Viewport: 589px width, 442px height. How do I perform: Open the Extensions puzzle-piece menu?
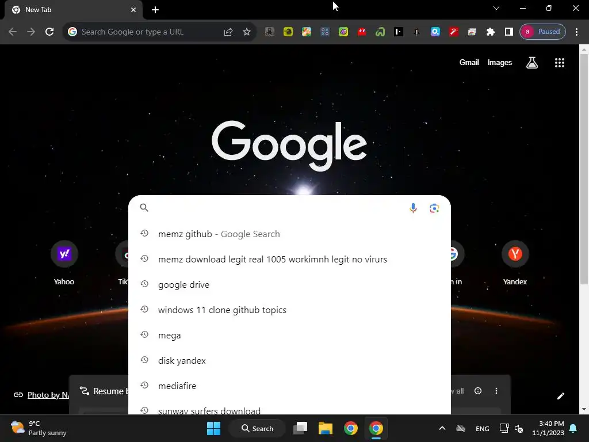point(490,32)
